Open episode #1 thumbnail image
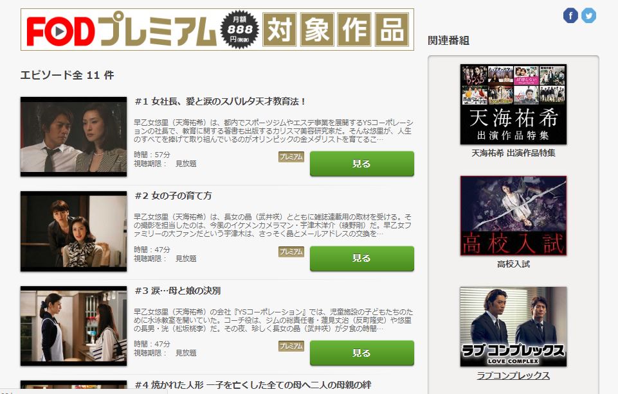This screenshot has height=394, width=618. point(74,137)
